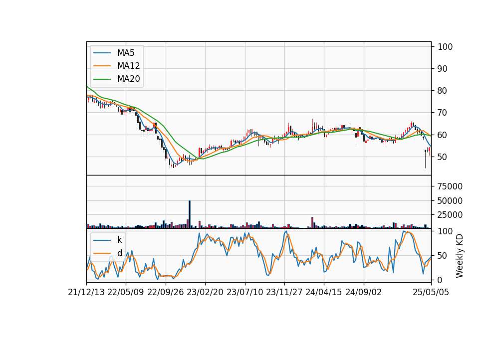
Task: Click the 23/11/27 date axis label
Action: 284,292
